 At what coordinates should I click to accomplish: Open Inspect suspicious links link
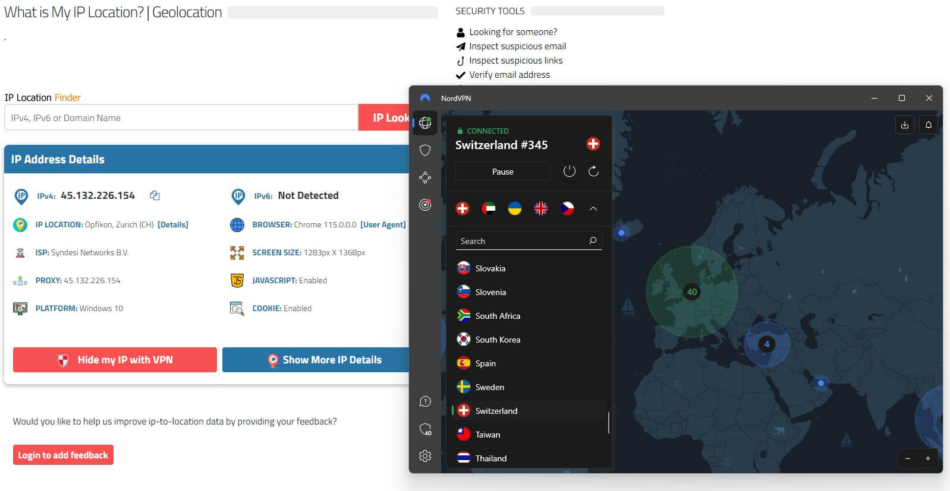[x=515, y=61]
